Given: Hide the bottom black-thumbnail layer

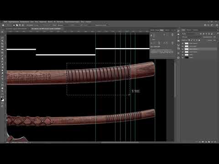Looking at the screenshot, I should pyautogui.click(x=182, y=57).
